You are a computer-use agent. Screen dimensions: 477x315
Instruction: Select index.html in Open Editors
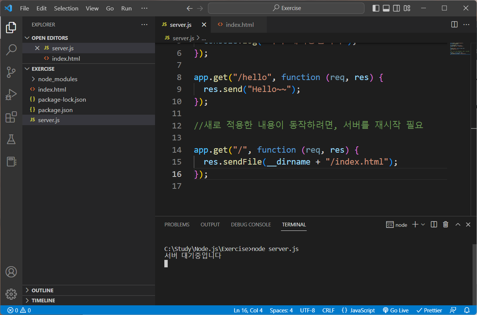[89, 58]
